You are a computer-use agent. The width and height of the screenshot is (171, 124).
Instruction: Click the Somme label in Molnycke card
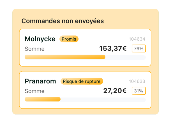click(x=34, y=49)
